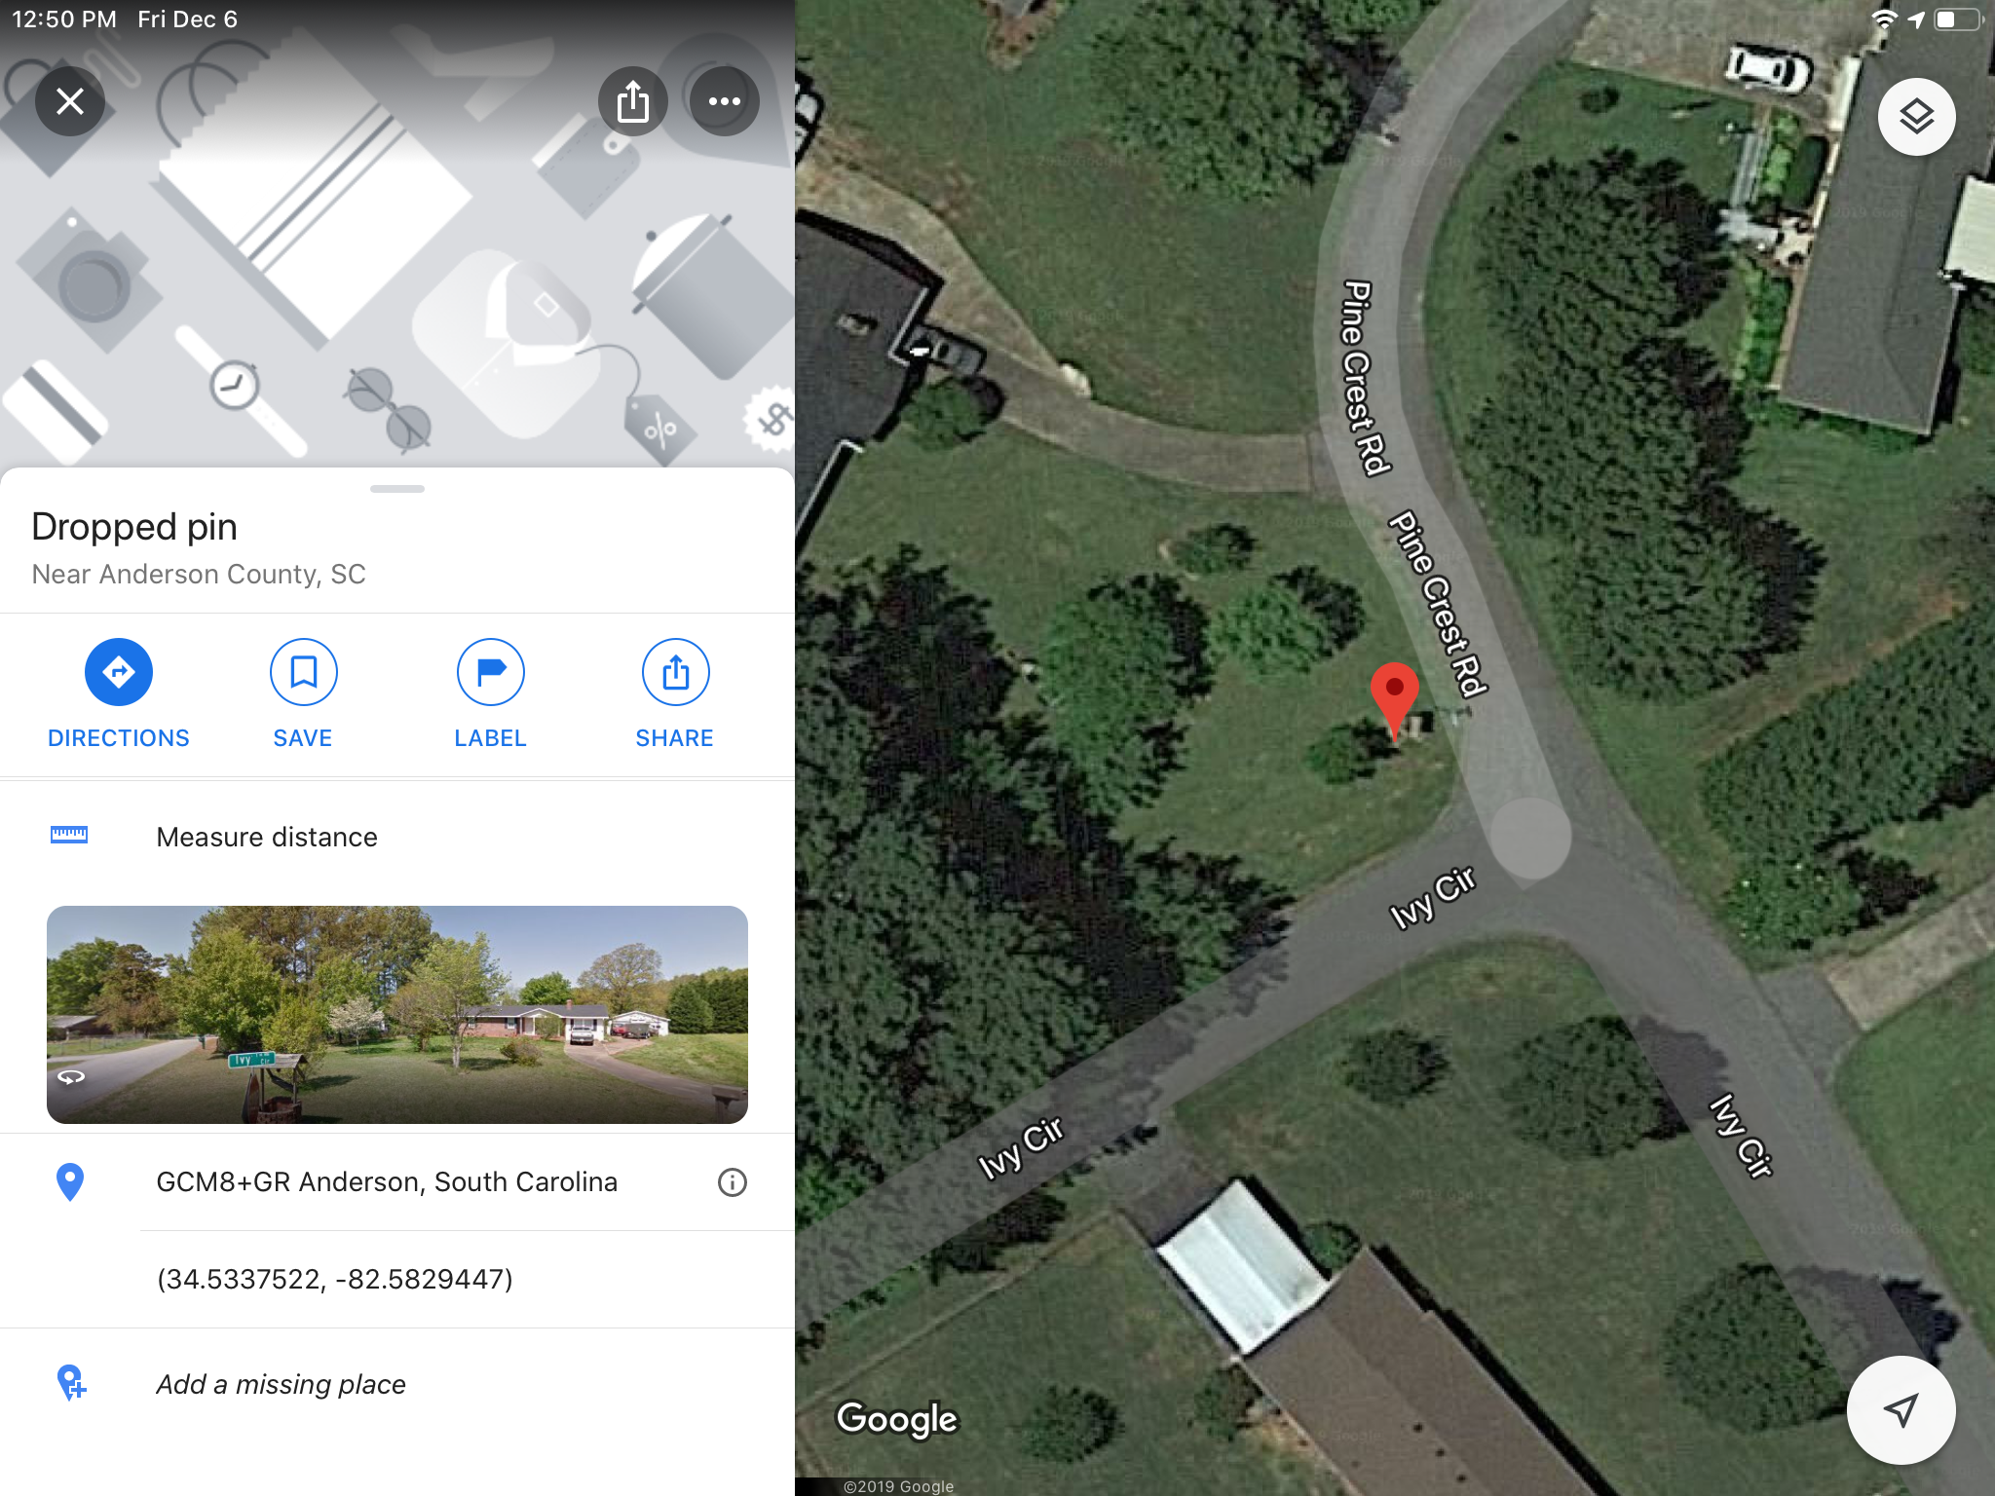Viewport: 1995px width, 1496px height.
Task: Tap the coordinates (34.5337522, -82.5829447)
Action: click(334, 1279)
